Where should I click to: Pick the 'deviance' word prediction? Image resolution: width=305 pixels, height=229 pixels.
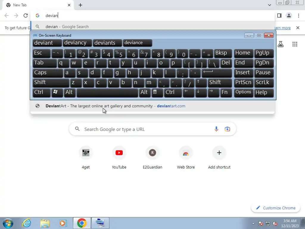pos(138,43)
